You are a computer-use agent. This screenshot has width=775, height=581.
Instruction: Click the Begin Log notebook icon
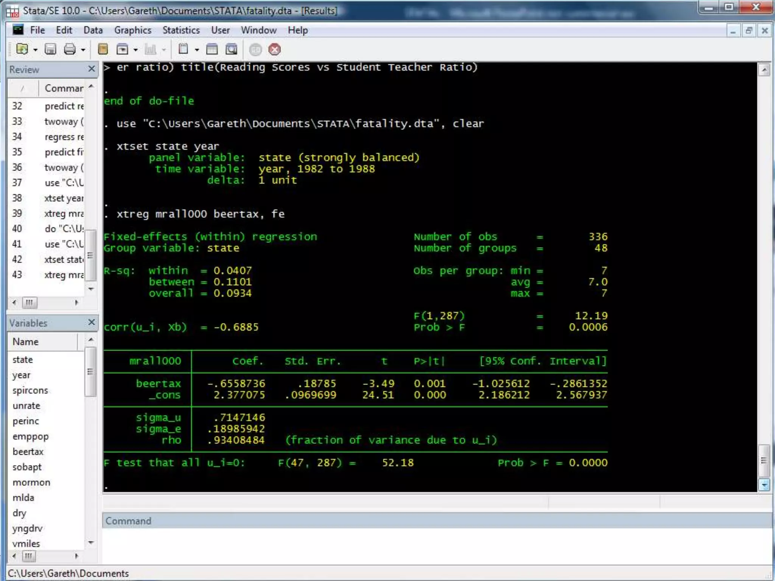pyautogui.click(x=103, y=49)
